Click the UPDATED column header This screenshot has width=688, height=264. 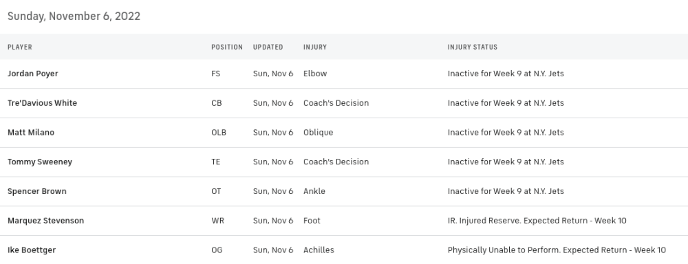(268, 47)
